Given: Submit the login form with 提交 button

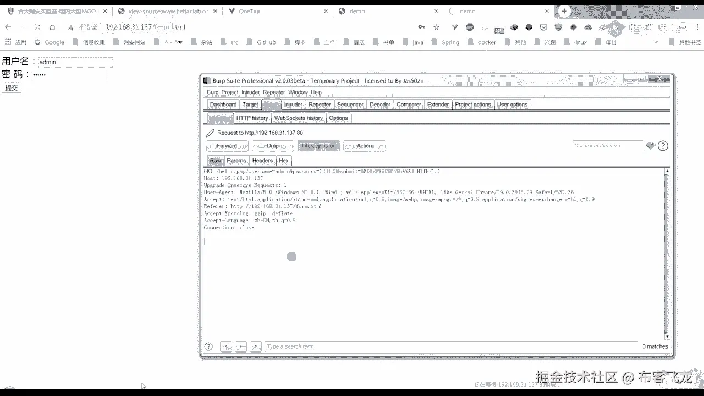Looking at the screenshot, I should [11, 87].
